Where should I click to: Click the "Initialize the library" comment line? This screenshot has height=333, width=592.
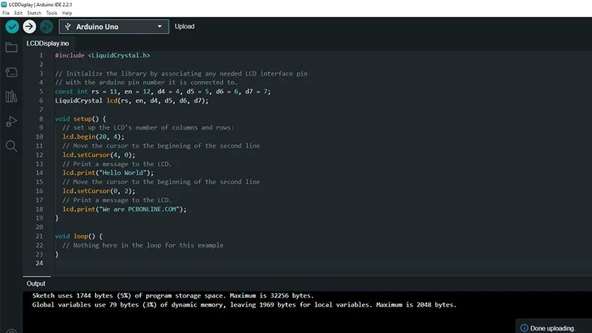pyautogui.click(x=181, y=73)
